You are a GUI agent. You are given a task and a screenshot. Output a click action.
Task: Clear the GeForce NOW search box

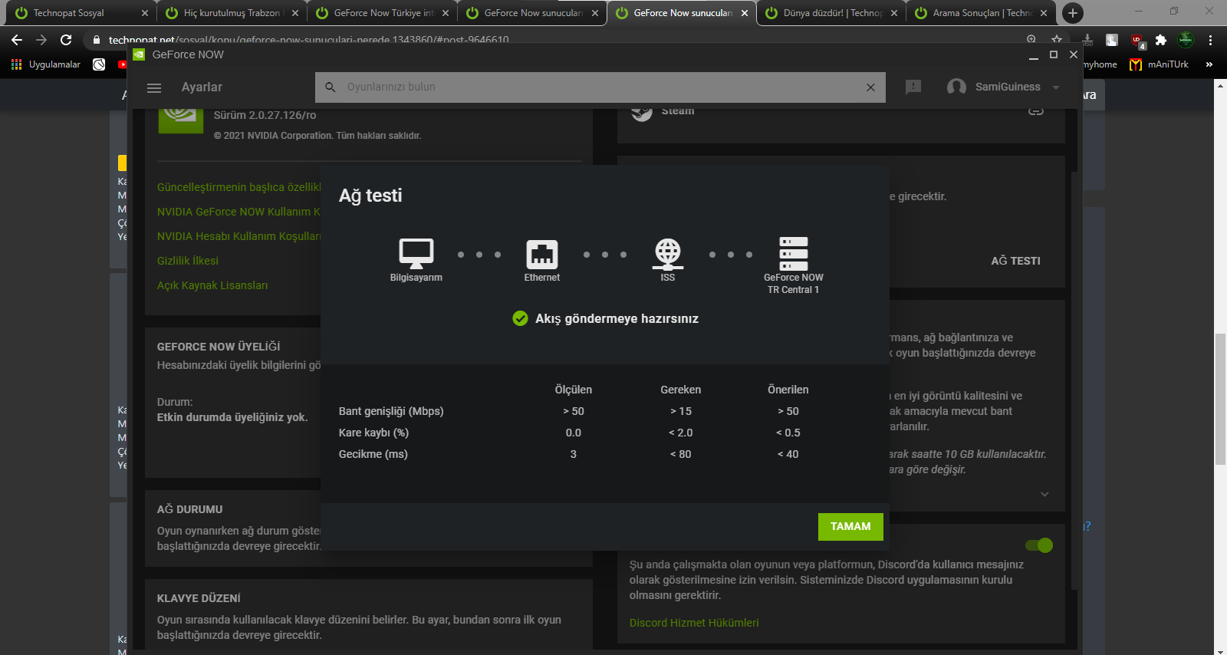(870, 87)
